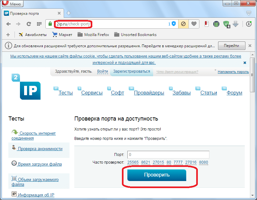Image resolution: width=257 pixels, height=200 pixels.
Task: Open a new tab with plus icon
Action: (69, 13)
